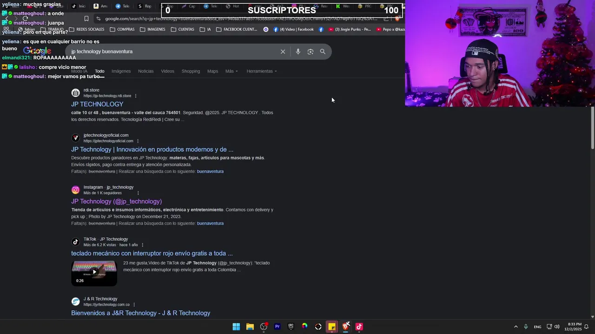Play the teclado mecánico video thumbnail
595x334 pixels.
pos(94,273)
